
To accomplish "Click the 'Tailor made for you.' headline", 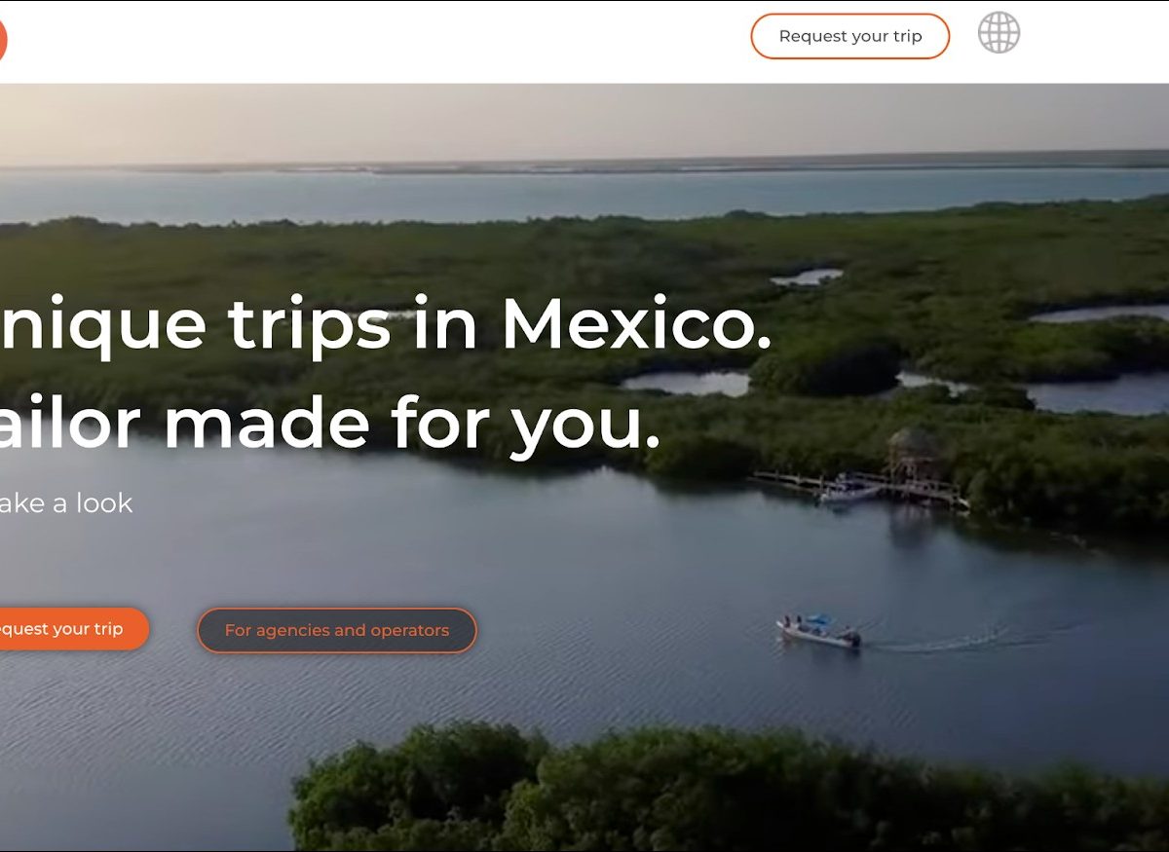I will [x=329, y=424].
